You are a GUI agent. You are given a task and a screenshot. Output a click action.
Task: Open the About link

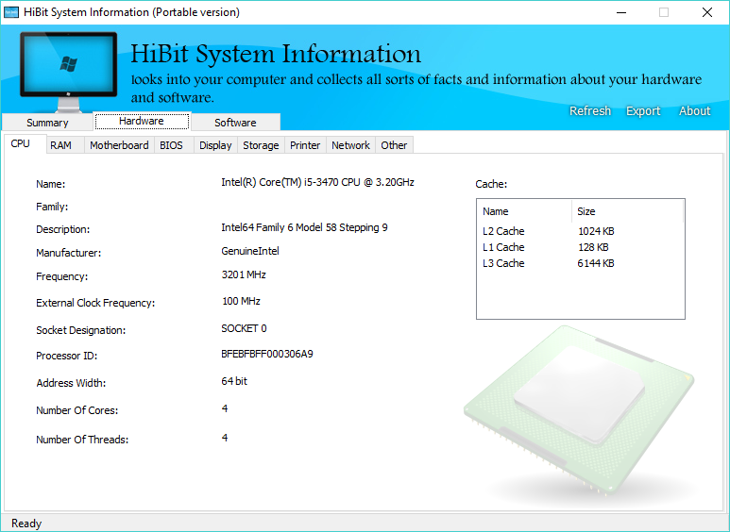point(695,110)
